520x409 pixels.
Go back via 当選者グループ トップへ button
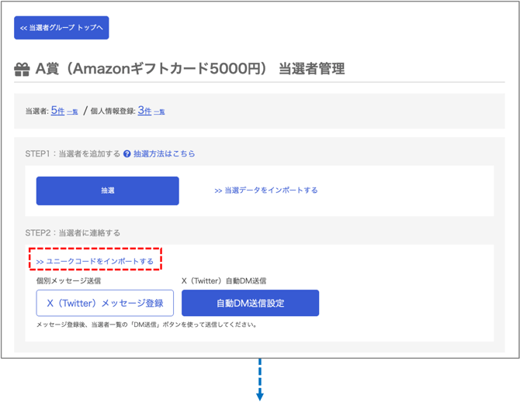61,28
